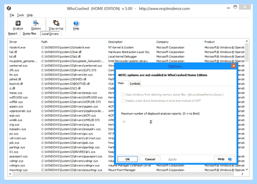
Task: Switch to the Report tab
Action: (12, 34)
